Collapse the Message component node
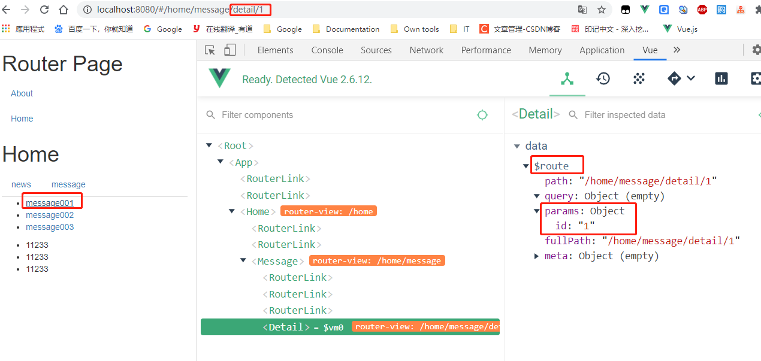This screenshot has width=761, height=361. [x=243, y=260]
